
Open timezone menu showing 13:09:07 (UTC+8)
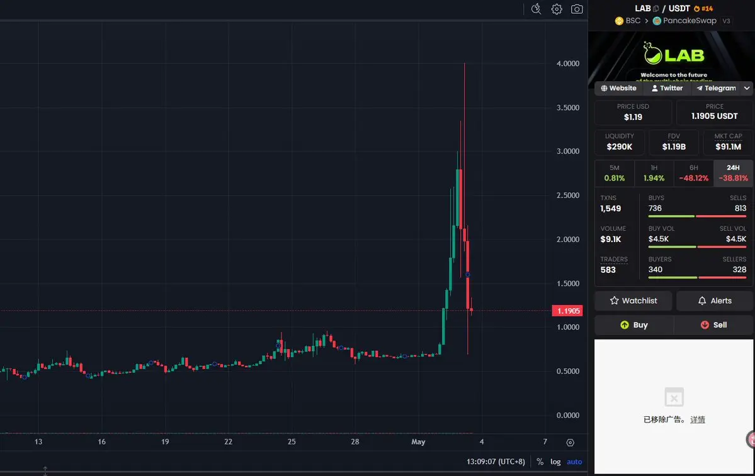[496, 462]
